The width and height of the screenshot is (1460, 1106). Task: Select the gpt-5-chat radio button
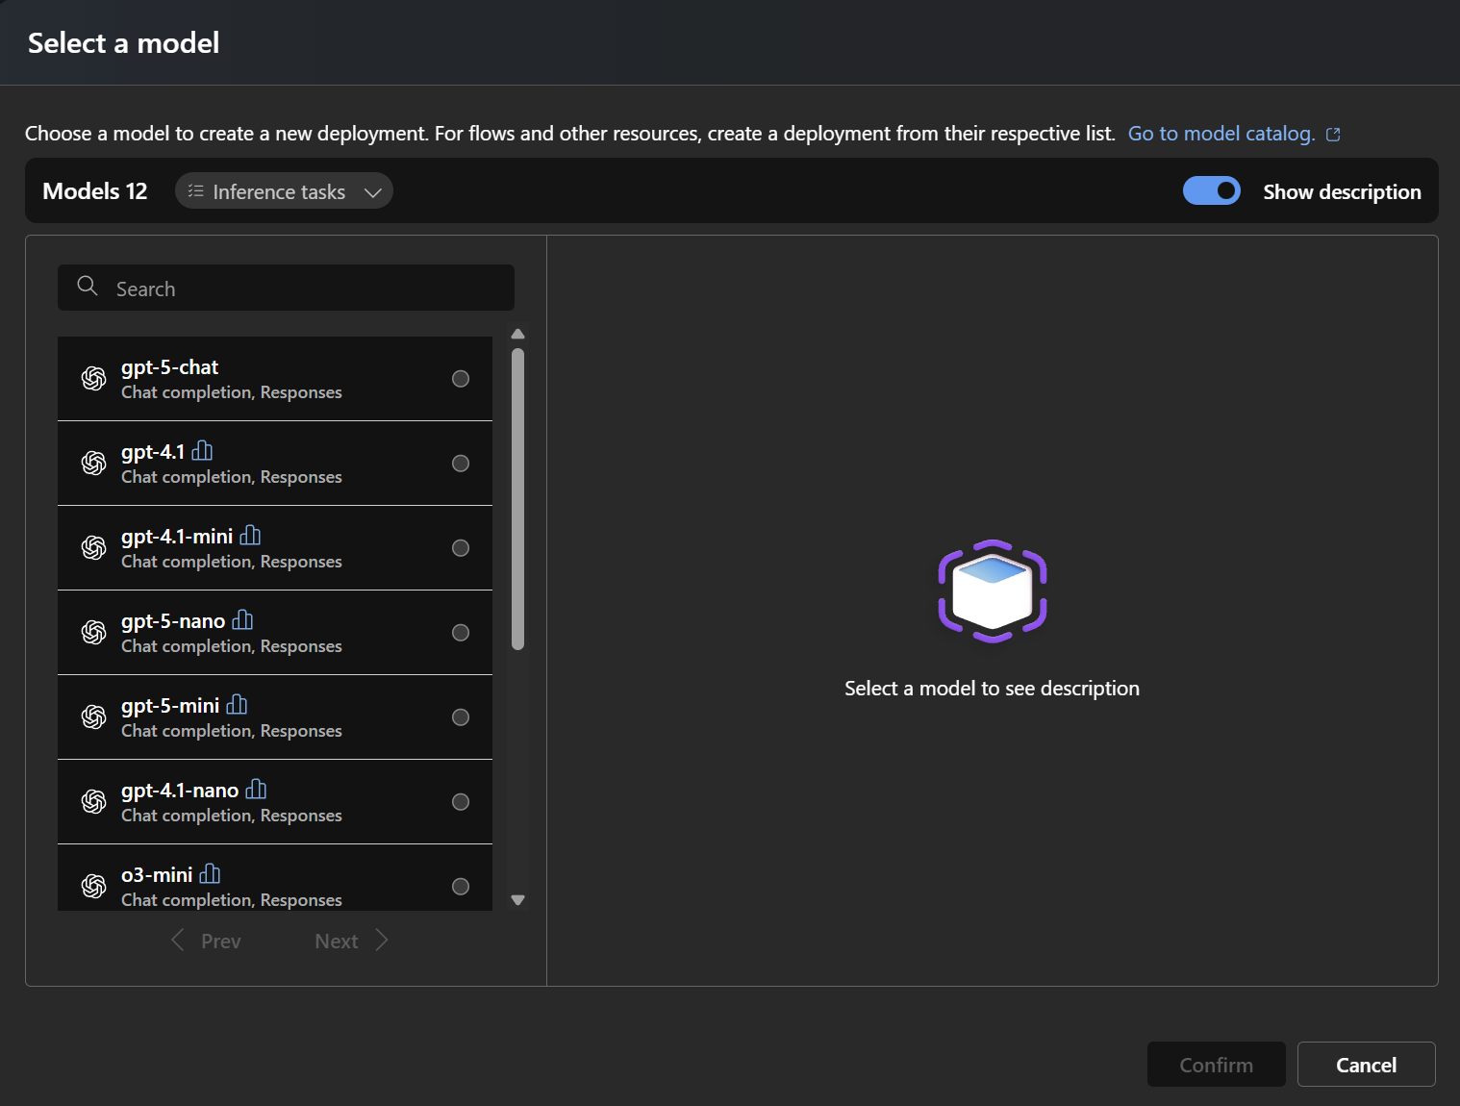(x=461, y=379)
